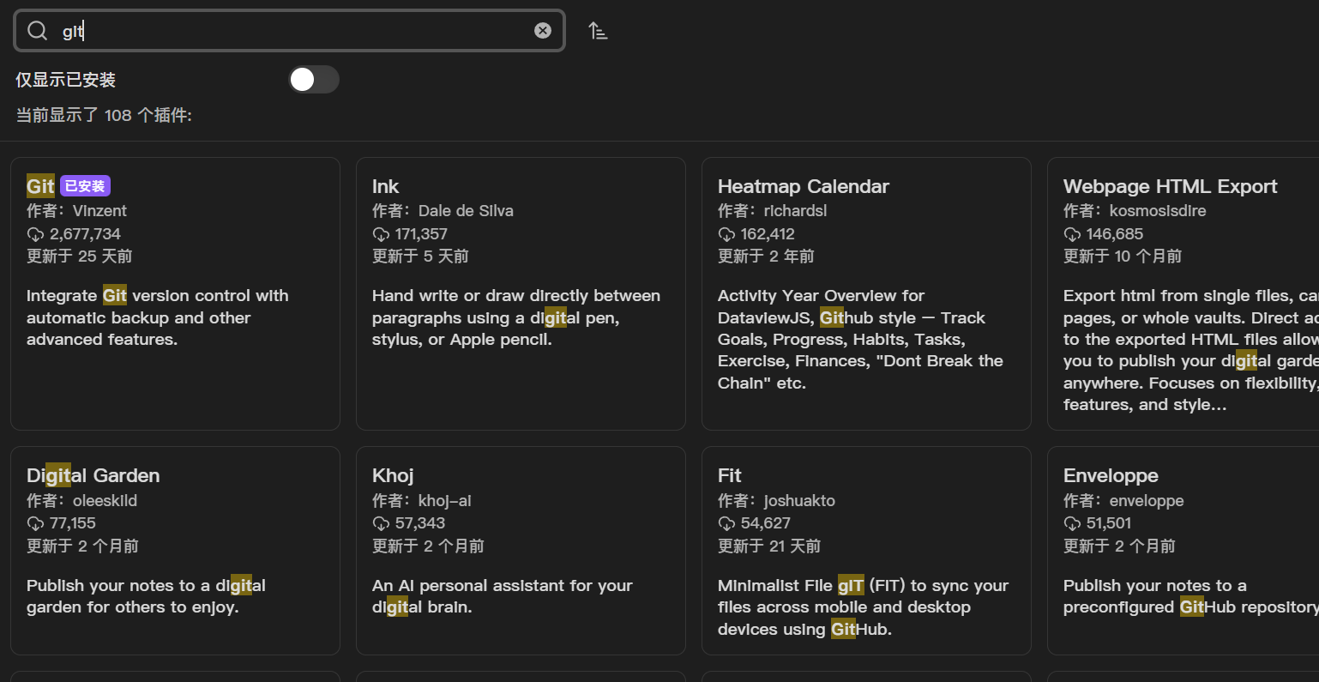This screenshot has height=682, width=1319.
Task: Toggle the 仅显示已安装 switch
Action: (314, 80)
